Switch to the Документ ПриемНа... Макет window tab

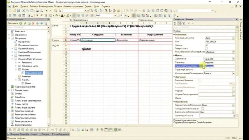23,134
